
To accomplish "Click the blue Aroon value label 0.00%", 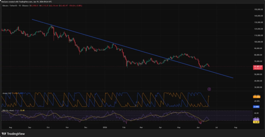I will coord(256,107).
